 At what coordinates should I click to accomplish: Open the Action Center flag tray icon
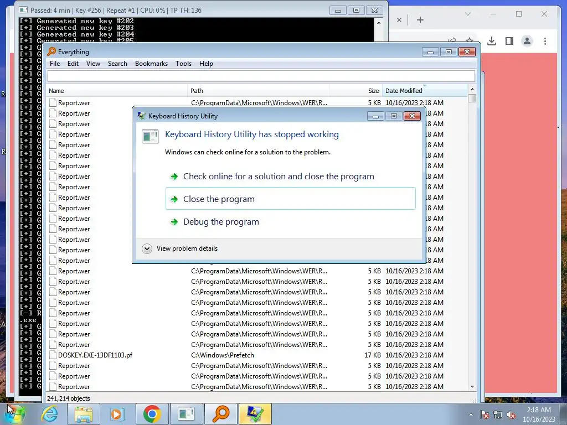484,414
